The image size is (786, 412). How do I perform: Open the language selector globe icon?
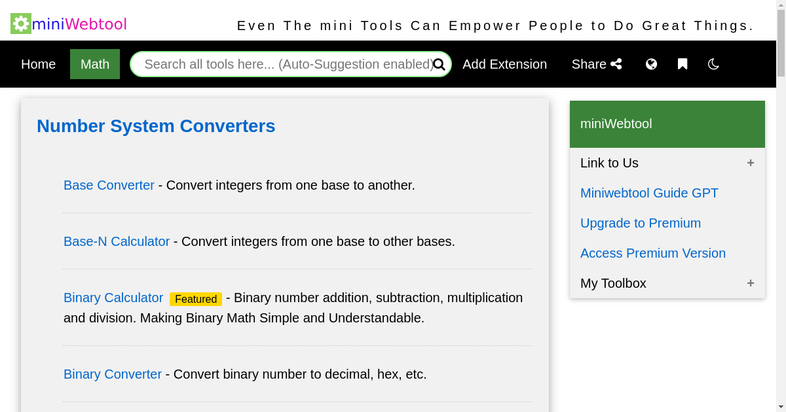pyautogui.click(x=651, y=63)
